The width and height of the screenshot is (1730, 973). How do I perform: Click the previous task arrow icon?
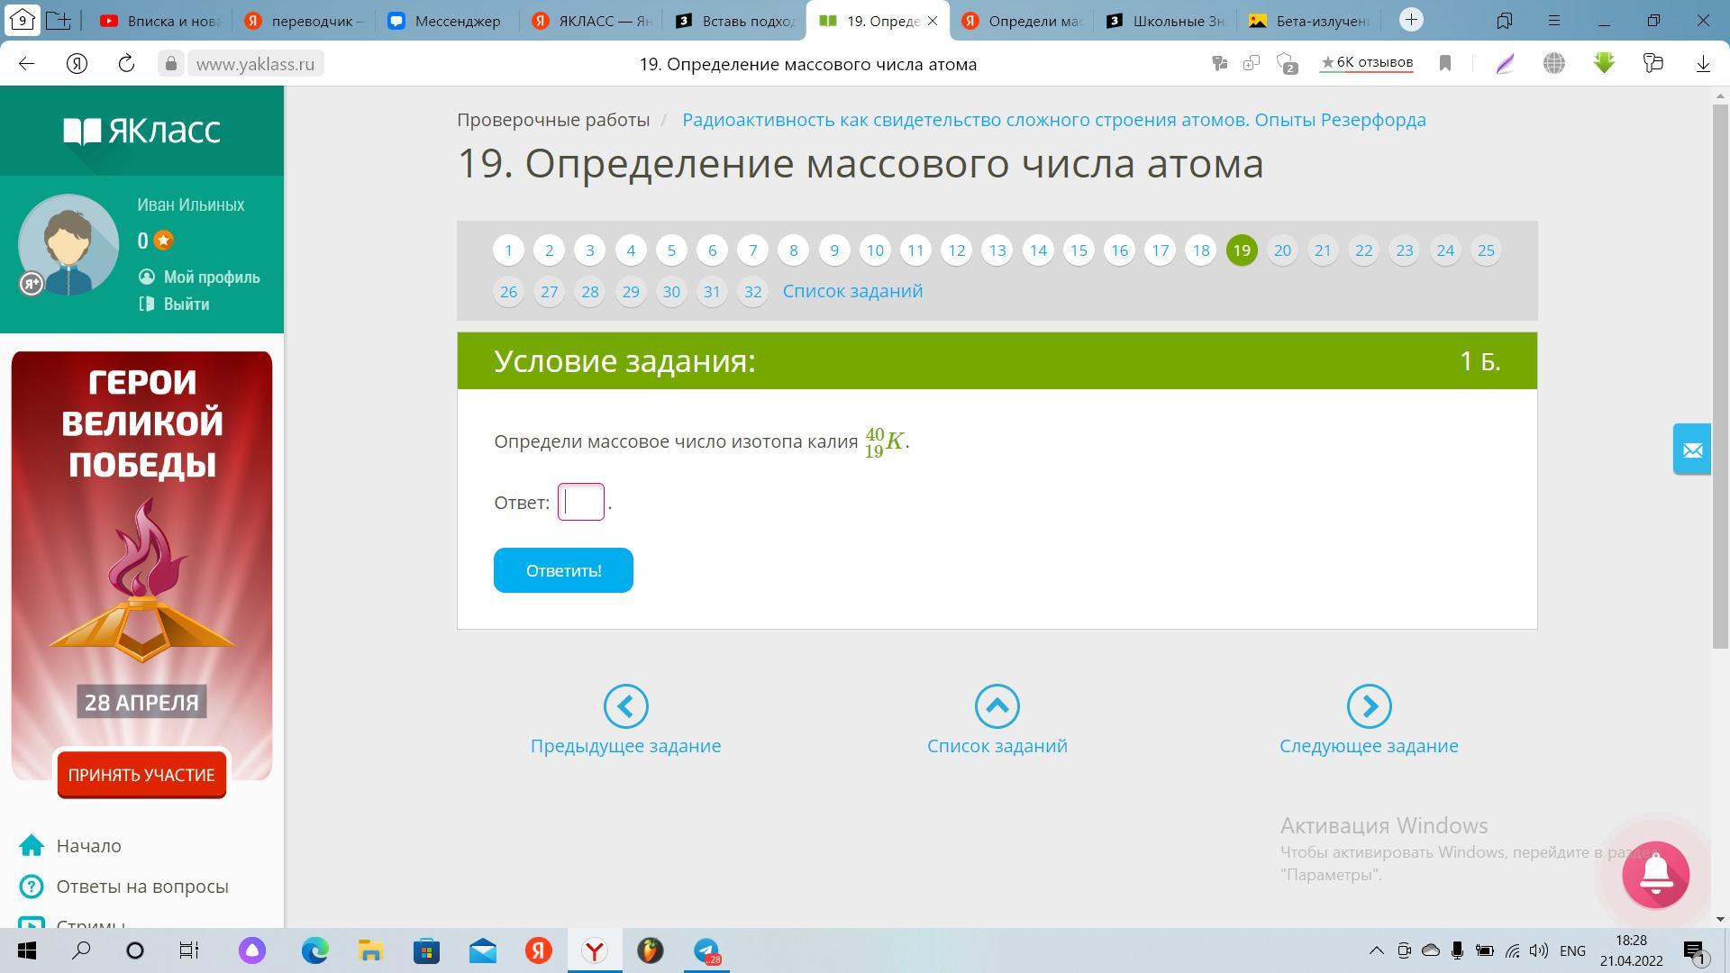625,706
